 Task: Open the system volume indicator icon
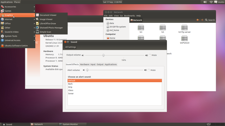(205, 2)
